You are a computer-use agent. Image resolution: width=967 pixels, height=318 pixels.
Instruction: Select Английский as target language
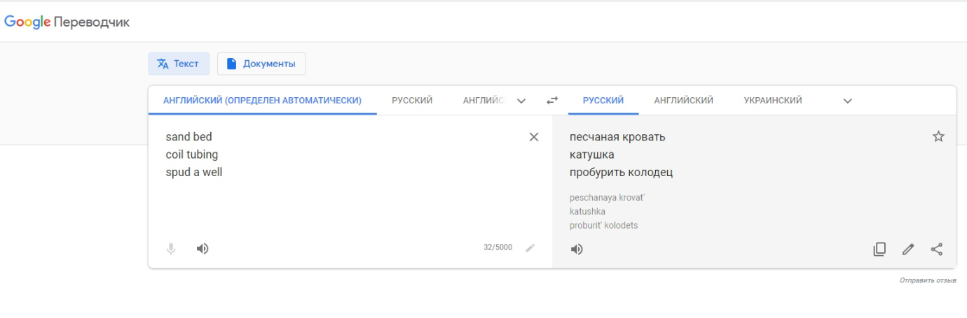tap(683, 101)
